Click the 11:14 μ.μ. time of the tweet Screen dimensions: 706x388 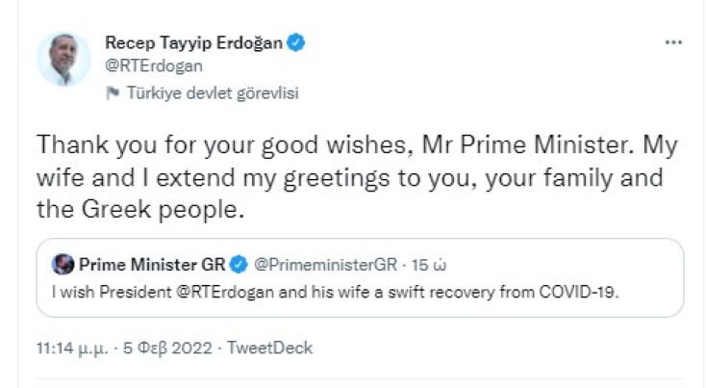(75, 348)
